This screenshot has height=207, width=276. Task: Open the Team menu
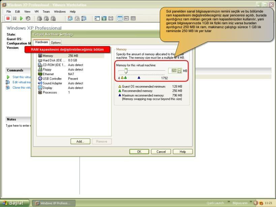point(46,11)
